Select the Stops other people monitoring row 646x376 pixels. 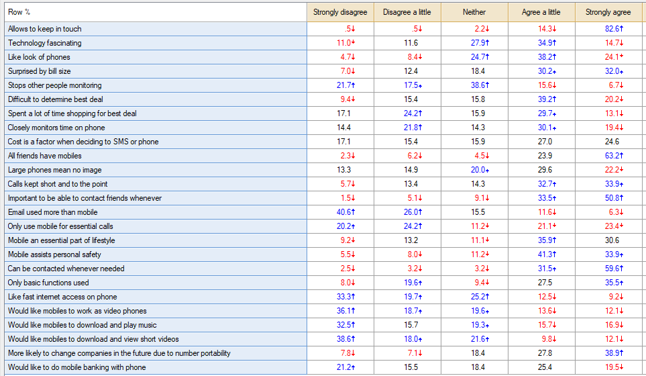point(156,85)
